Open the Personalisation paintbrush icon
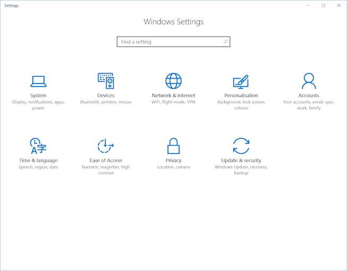Screen dimensions: 347x271 pos(241,82)
